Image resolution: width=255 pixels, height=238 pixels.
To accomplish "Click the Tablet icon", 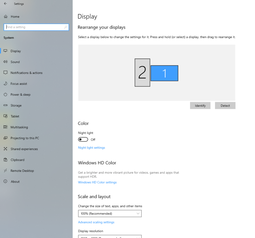I will (x=6, y=116).
